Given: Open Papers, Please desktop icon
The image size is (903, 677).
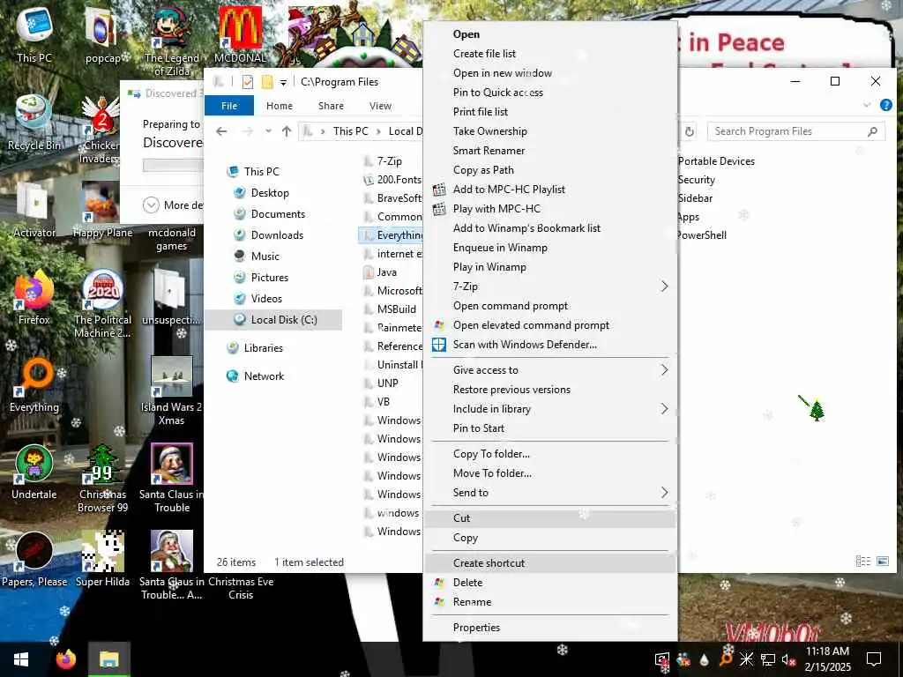Looking at the screenshot, I should pyautogui.click(x=34, y=560).
